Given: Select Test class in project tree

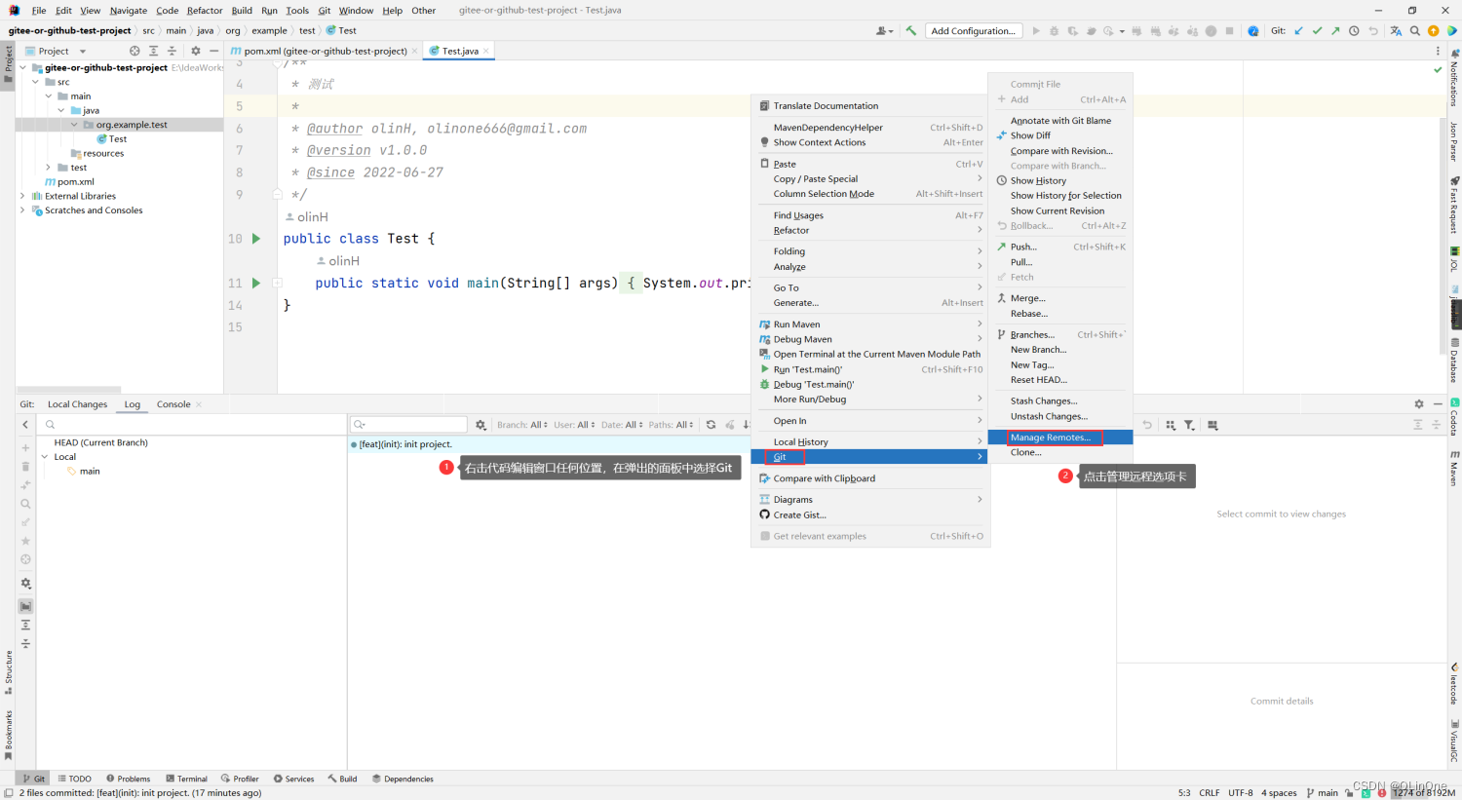Looking at the screenshot, I should 111,139.
